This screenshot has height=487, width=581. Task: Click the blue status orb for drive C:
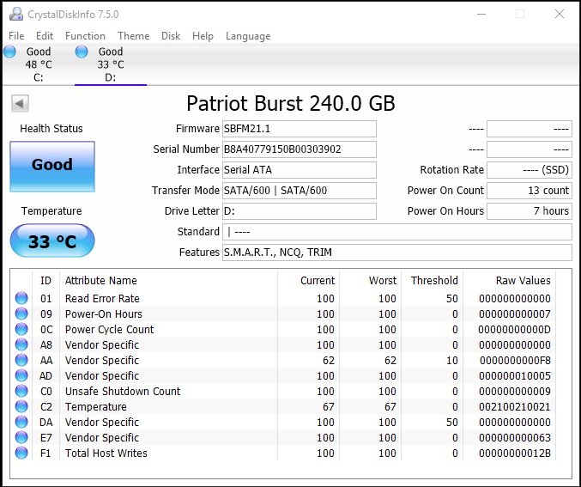(x=10, y=52)
